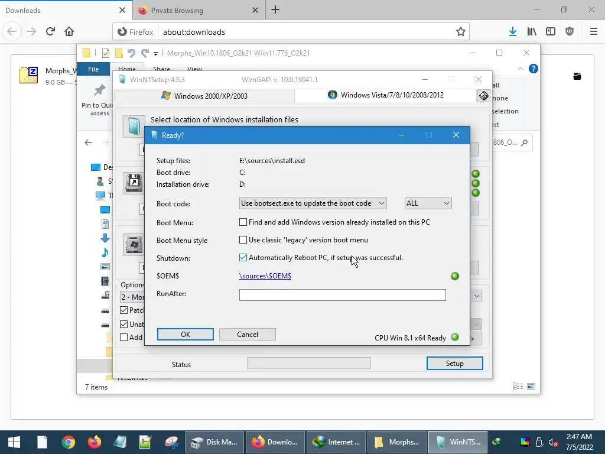Show downloaded file in folder icon
605x454 pixels.
pos(577,76)
